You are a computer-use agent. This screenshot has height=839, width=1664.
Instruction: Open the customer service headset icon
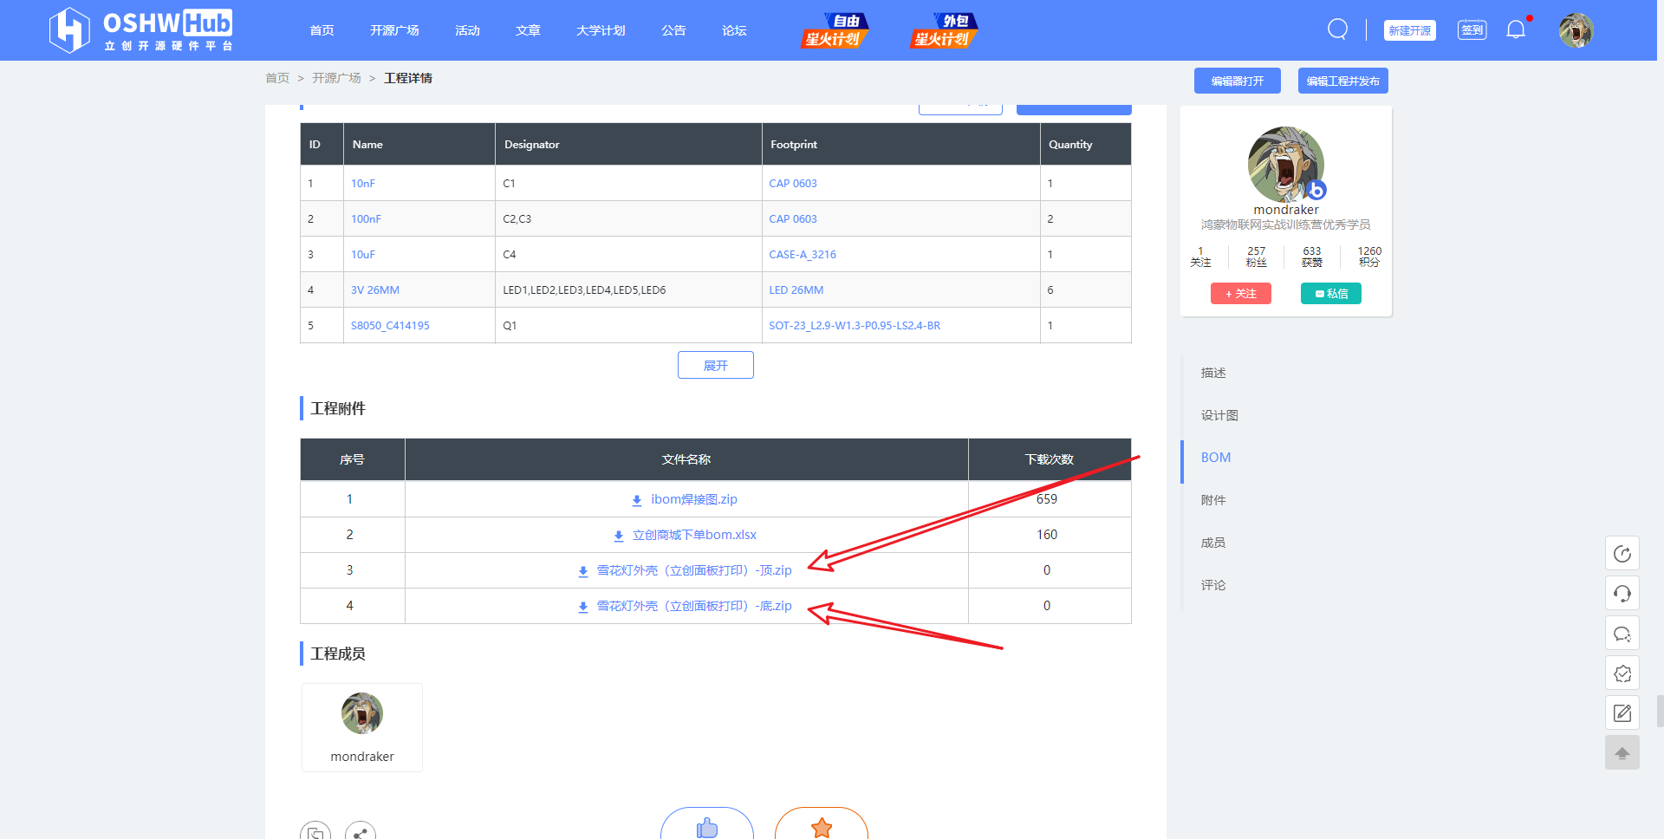(x=1622, y=594)
